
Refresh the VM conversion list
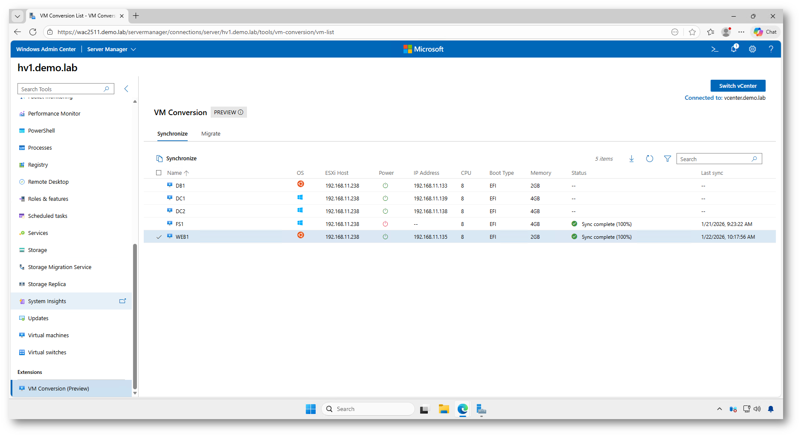(649, 159)
